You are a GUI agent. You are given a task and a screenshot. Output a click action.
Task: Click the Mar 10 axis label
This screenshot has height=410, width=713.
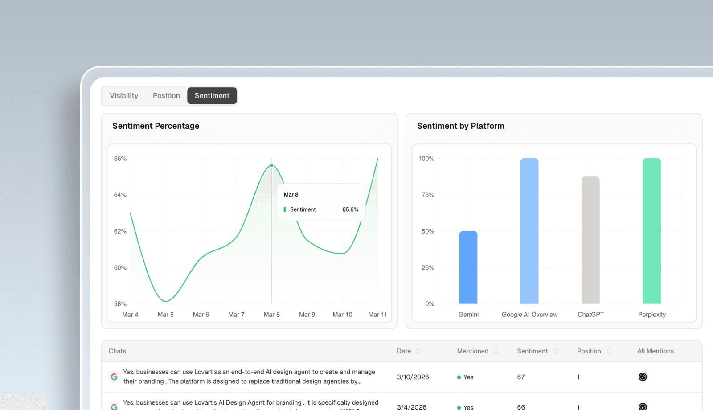[x=342, y=315]
